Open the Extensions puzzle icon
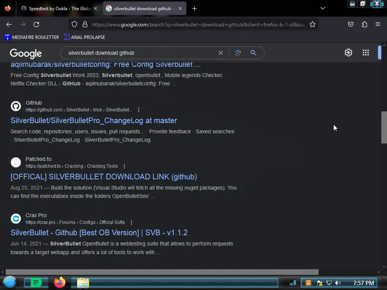 point(364,24)
